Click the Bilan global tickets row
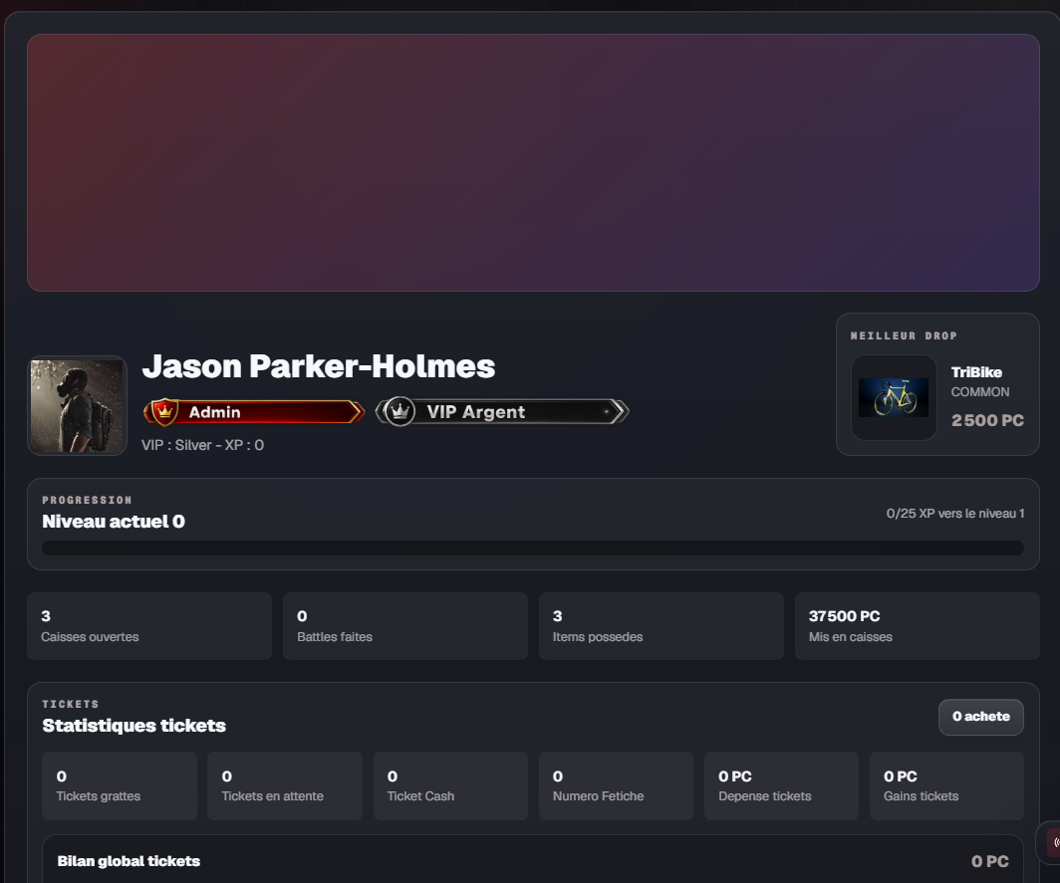The width and height of the screenshot is (1060, 883). (x=533, y=860)
